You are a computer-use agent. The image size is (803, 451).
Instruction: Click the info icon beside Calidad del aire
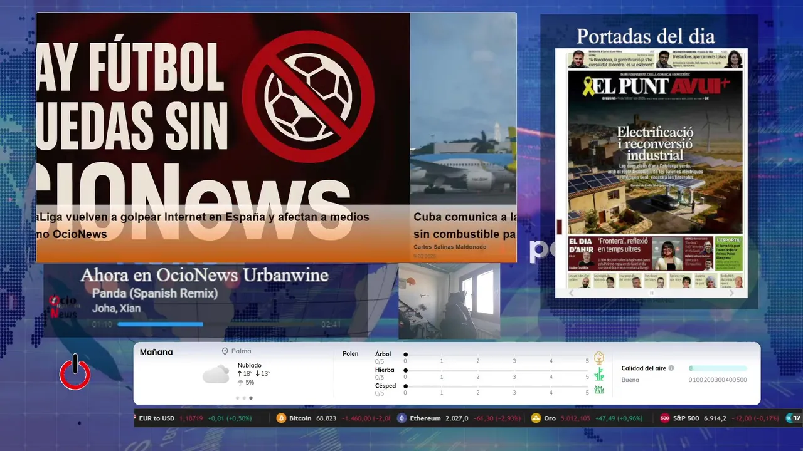(x=671, y=368)
